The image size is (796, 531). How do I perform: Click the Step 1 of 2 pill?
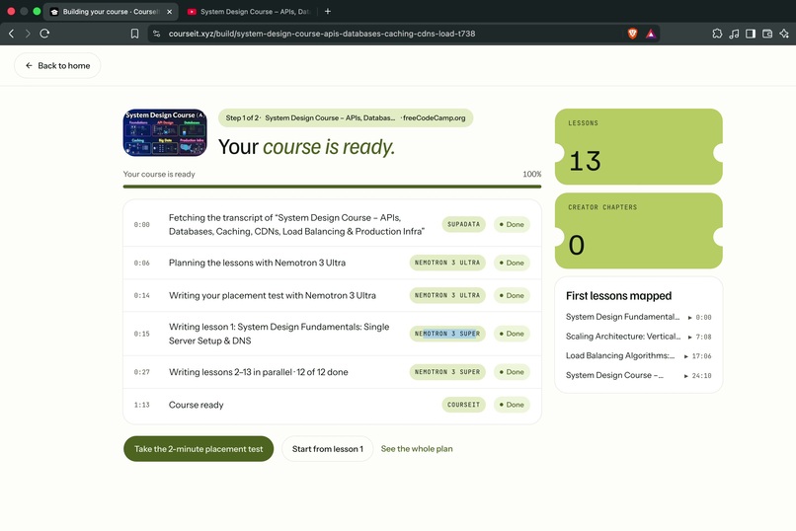tap(346, 117)
